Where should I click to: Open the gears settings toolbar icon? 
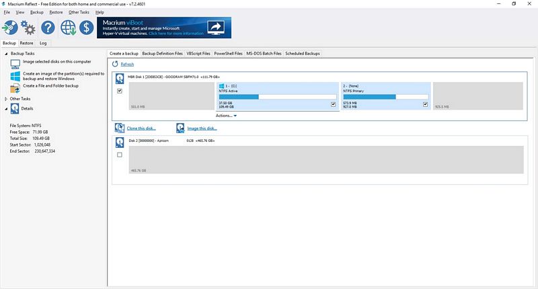tap(28, 28)
